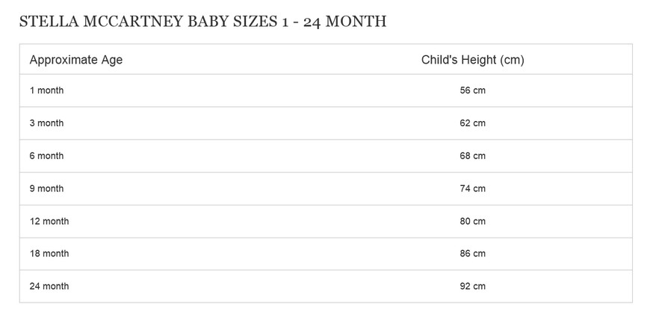Select the 92 cm height value
This screenshot has width=650, height=319.
[x=473, y=286]
